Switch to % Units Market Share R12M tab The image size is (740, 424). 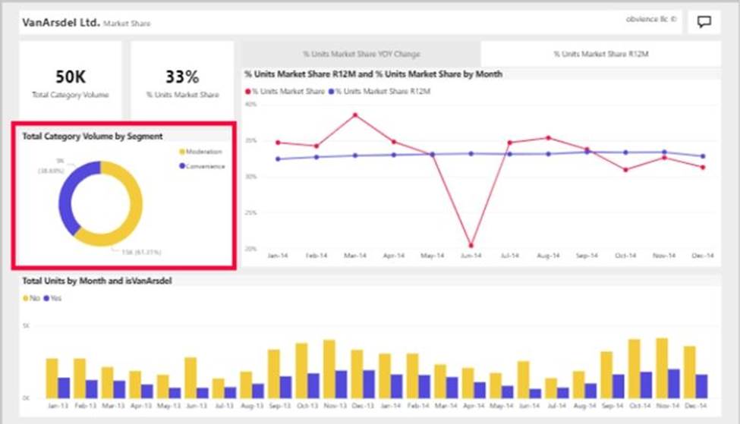click(x=600, y=55)
